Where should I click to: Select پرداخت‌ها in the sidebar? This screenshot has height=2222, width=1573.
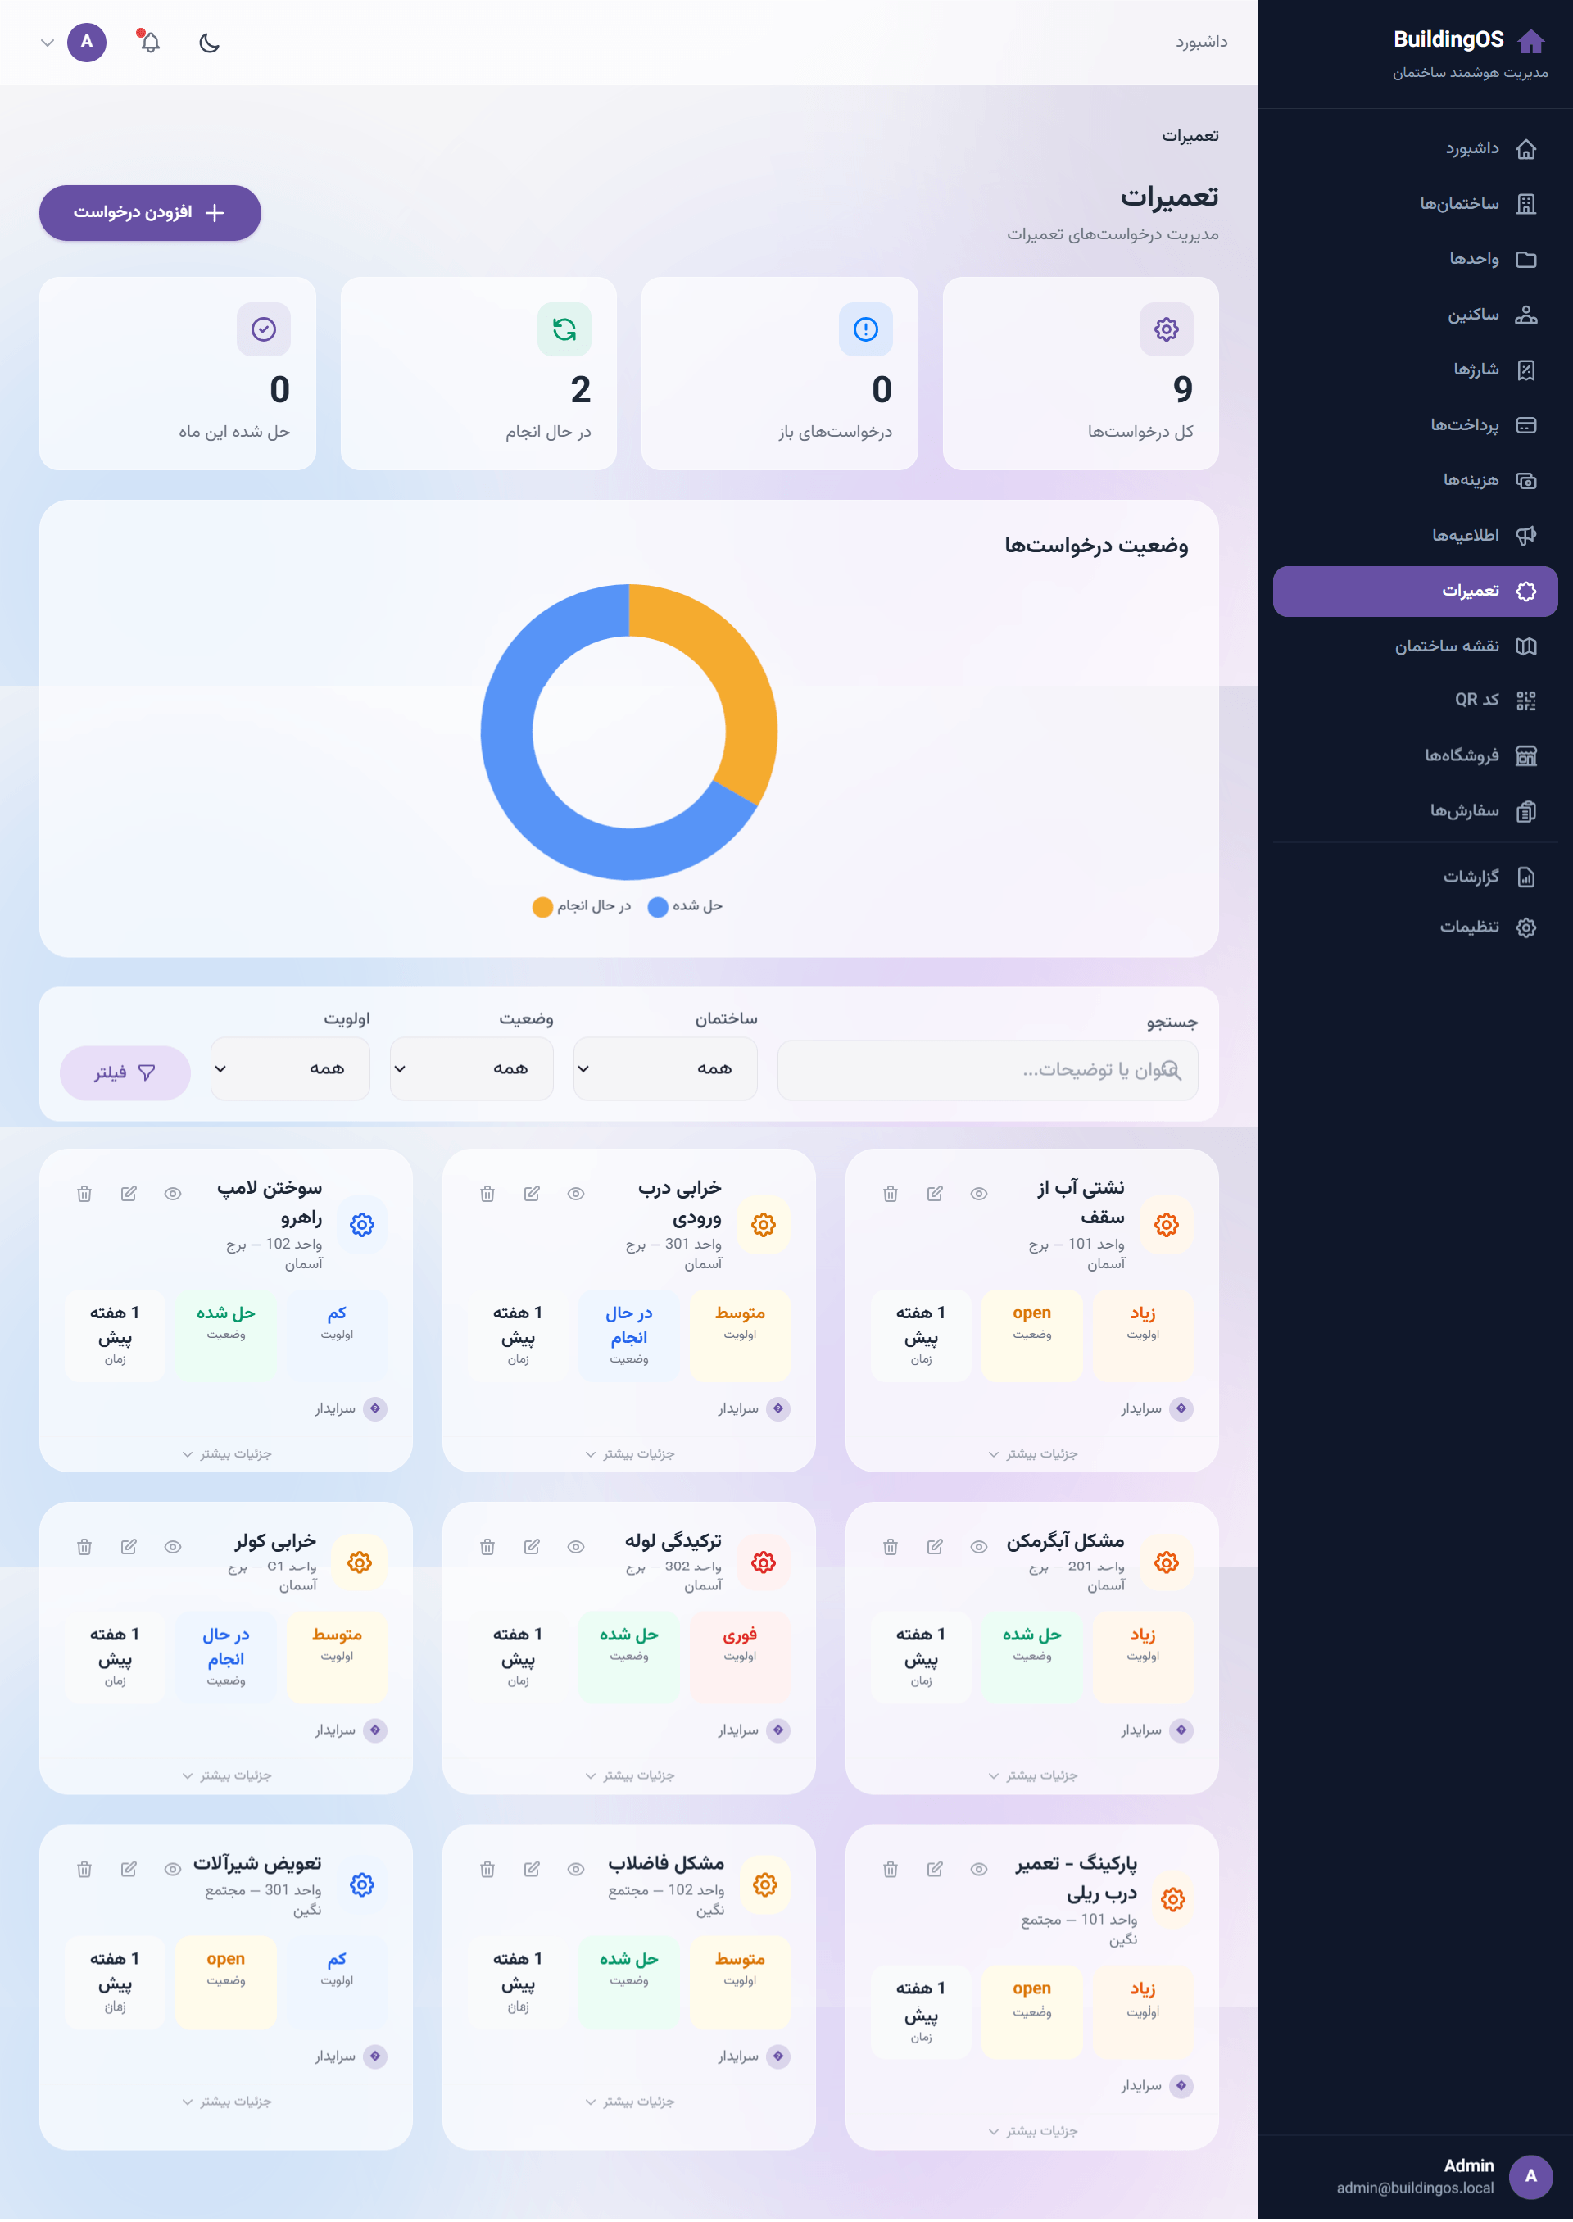click(x=1415, y=425)
